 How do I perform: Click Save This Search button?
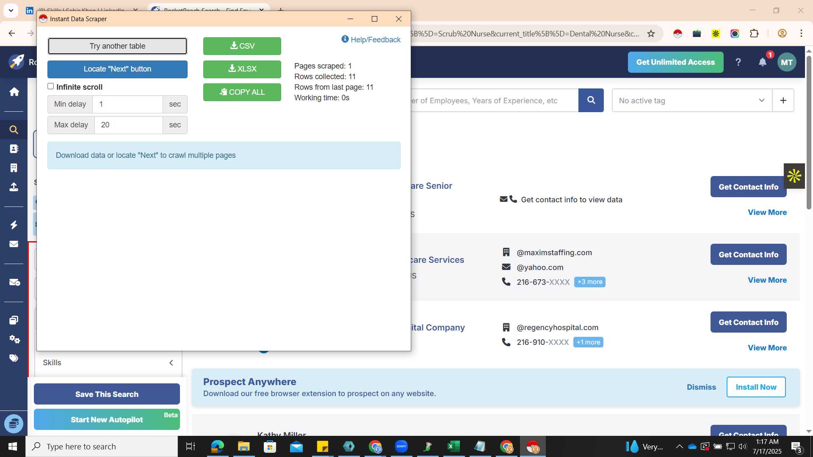(107, 394)
